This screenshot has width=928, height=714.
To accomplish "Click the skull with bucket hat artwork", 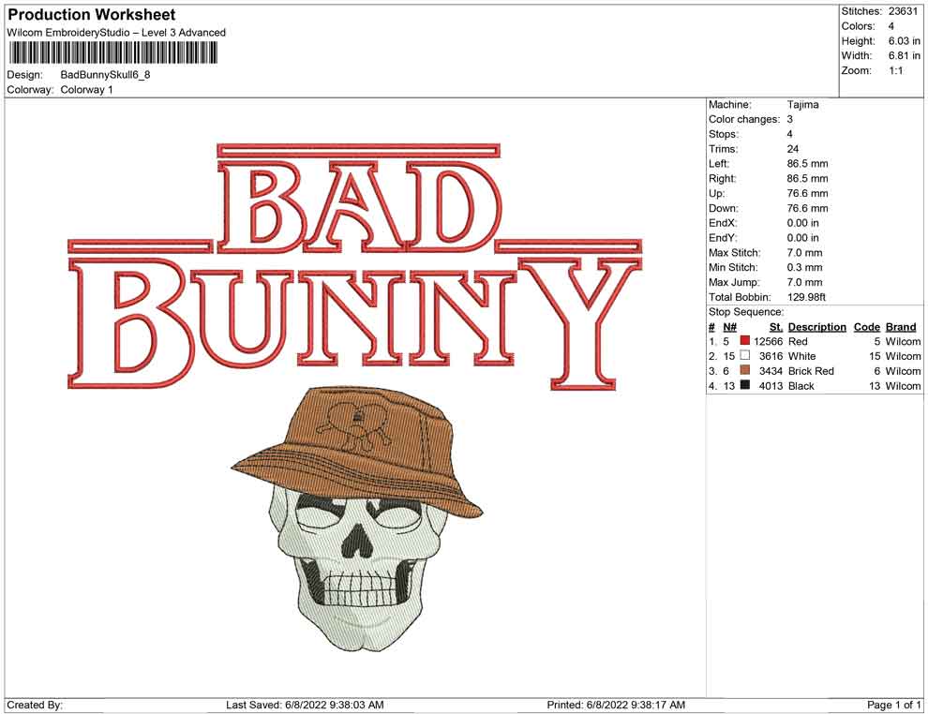I will (x=357, y=519).
